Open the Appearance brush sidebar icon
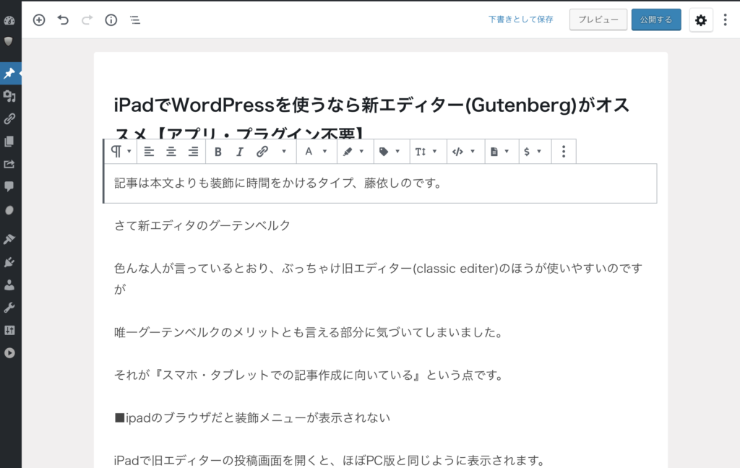The width and height of the screenshot is (740, 468). pyautogui.click(x=9, y=239)
